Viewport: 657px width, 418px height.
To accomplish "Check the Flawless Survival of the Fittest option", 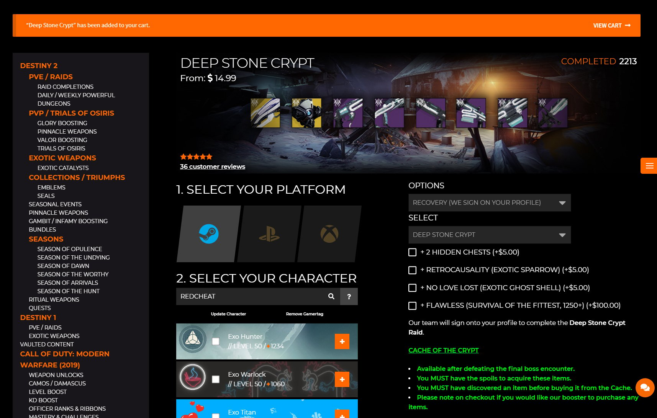I will pyautogui.click(x=412, y=305).
